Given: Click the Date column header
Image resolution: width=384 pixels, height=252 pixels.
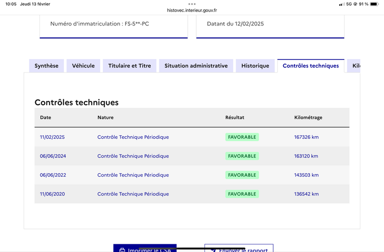Looking at the screenshot, I should click(x=46, y=117).
